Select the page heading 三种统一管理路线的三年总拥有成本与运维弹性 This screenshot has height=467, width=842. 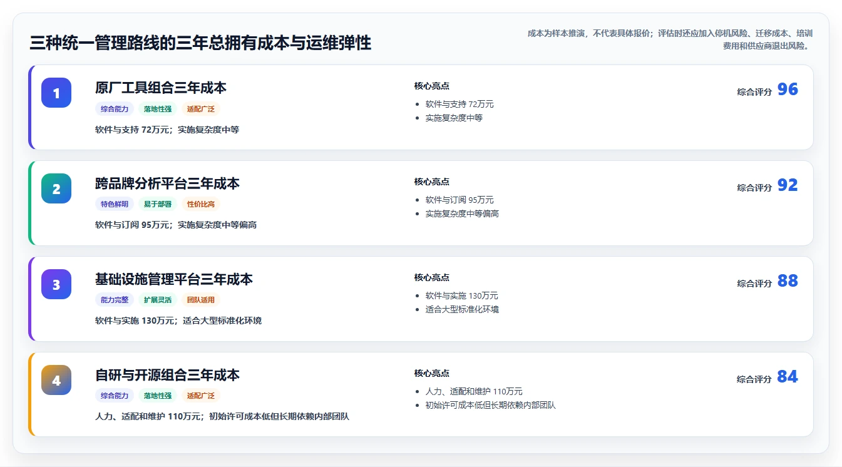tap(200, 43)
